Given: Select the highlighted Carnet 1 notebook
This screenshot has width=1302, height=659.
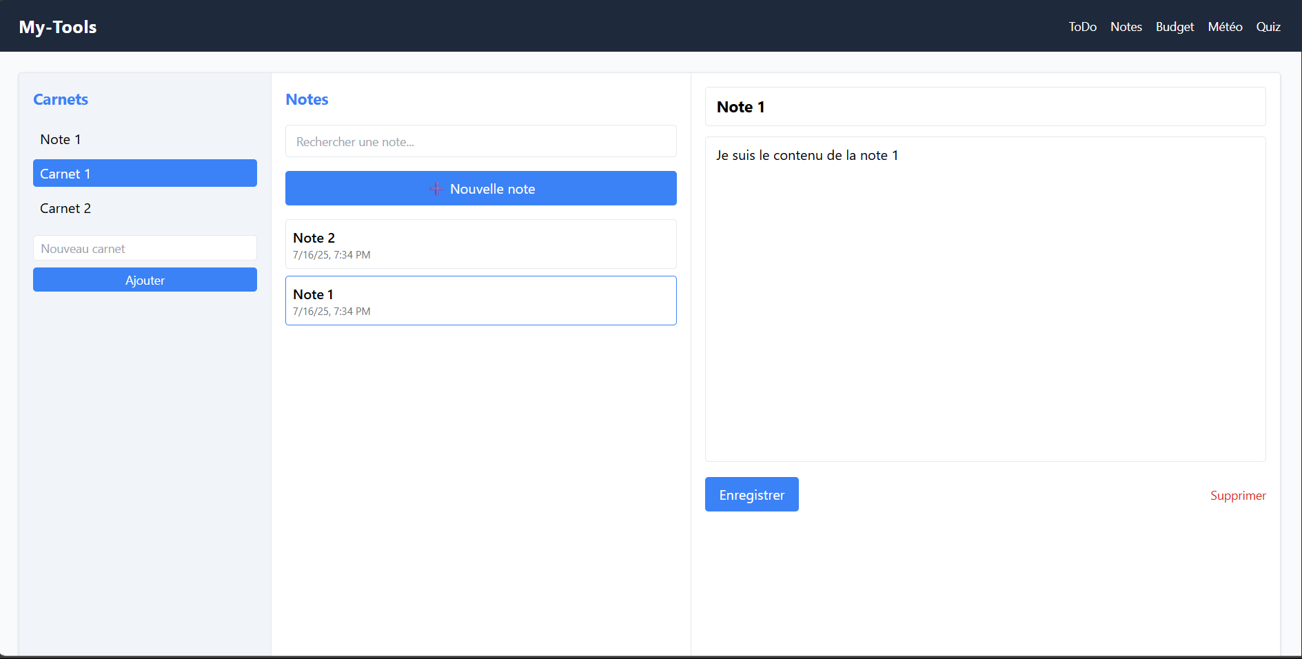Looking at the screenshot, I should pyautogui.click(x=145, y=174).
